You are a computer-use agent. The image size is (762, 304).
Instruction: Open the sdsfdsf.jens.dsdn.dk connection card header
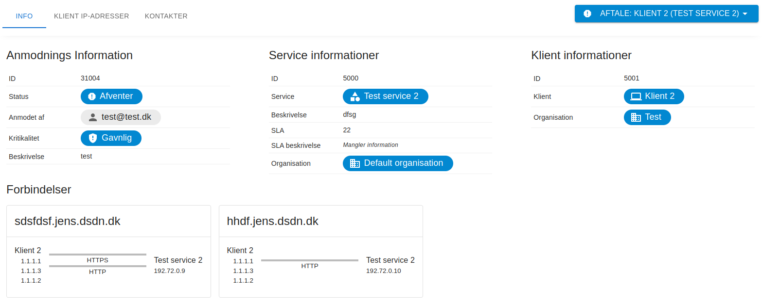[x=68, y=222]
